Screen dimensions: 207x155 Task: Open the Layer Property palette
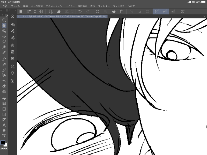(x=12, y=66)
